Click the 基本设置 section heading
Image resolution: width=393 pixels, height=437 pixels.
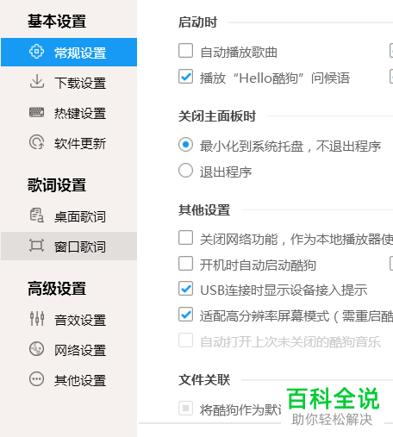pos(57,22)
